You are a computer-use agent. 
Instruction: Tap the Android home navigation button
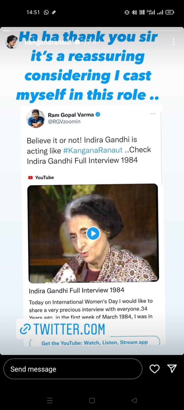92,400
